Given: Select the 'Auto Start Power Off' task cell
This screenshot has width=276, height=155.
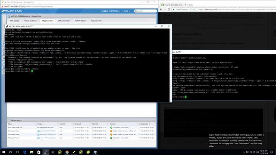Looking at the screenshot, I should 15,127.
